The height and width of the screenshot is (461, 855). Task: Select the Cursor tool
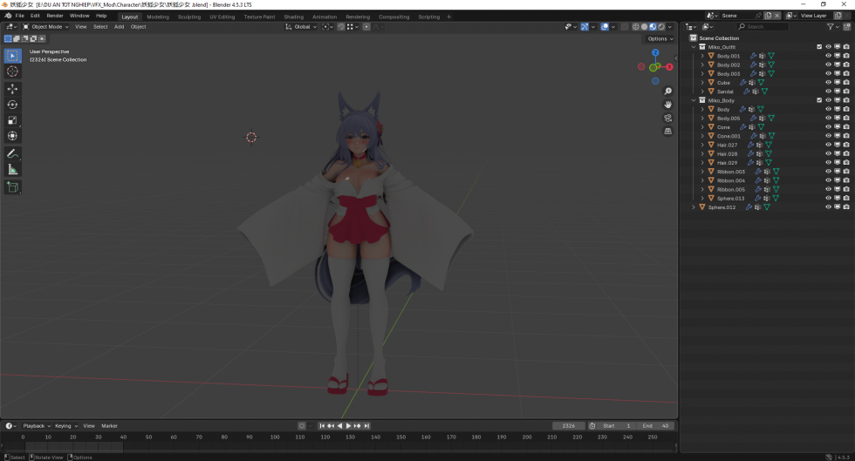(x=12, y=71)
